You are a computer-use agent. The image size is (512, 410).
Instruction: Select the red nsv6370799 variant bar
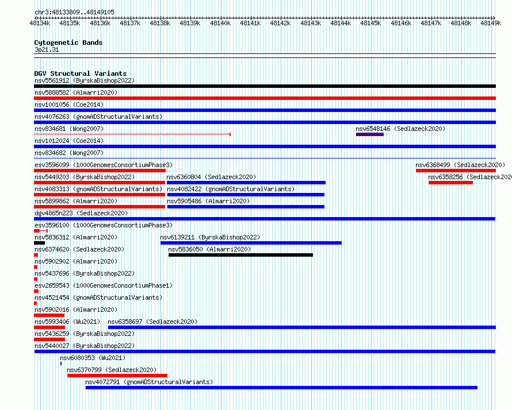[117, 376]
